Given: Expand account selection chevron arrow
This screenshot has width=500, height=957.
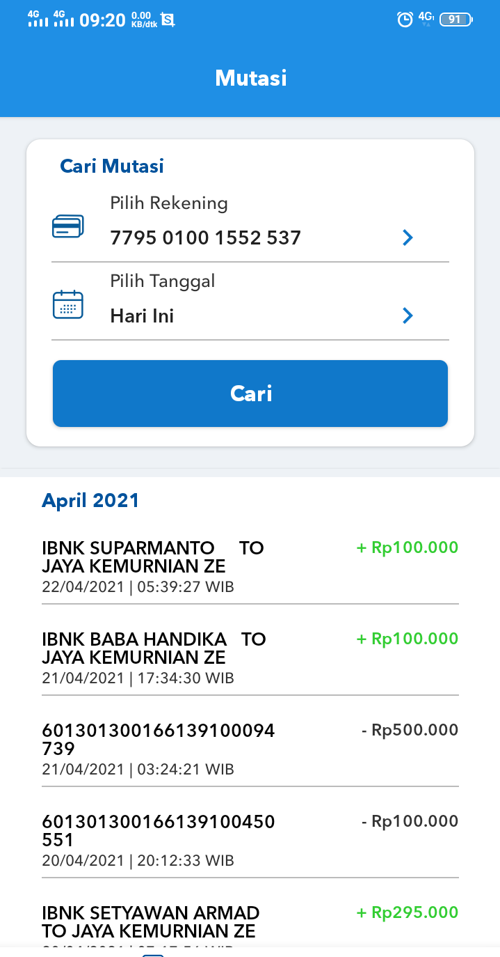Looking at the screenshot, I should coord(408,238).
